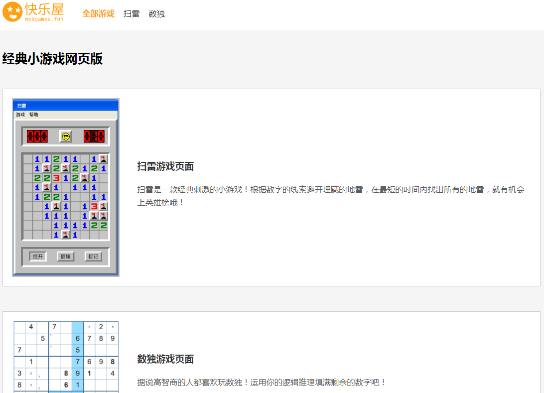Click the sunglasses smiley face in Minesweeper

click(x=65, y=136)
